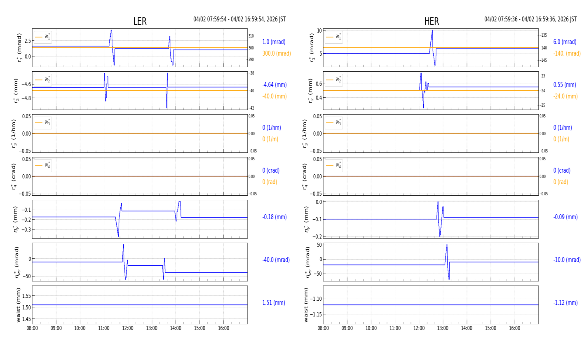Click the 10:00 tick on HER time axis
The height and width of the screenshot is (356, 582).
click(371, 328)
